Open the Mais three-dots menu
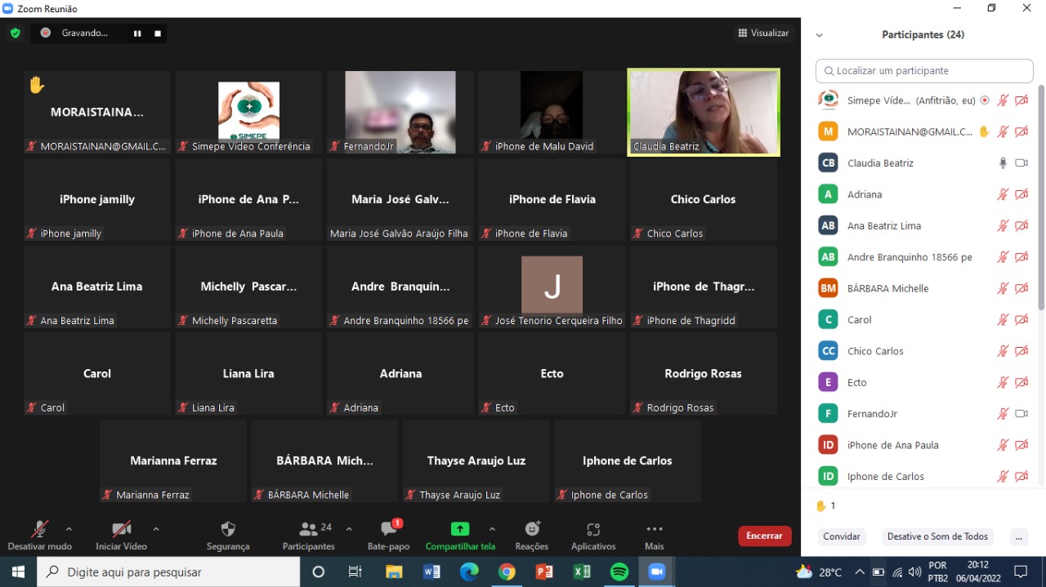 [655, 530]
